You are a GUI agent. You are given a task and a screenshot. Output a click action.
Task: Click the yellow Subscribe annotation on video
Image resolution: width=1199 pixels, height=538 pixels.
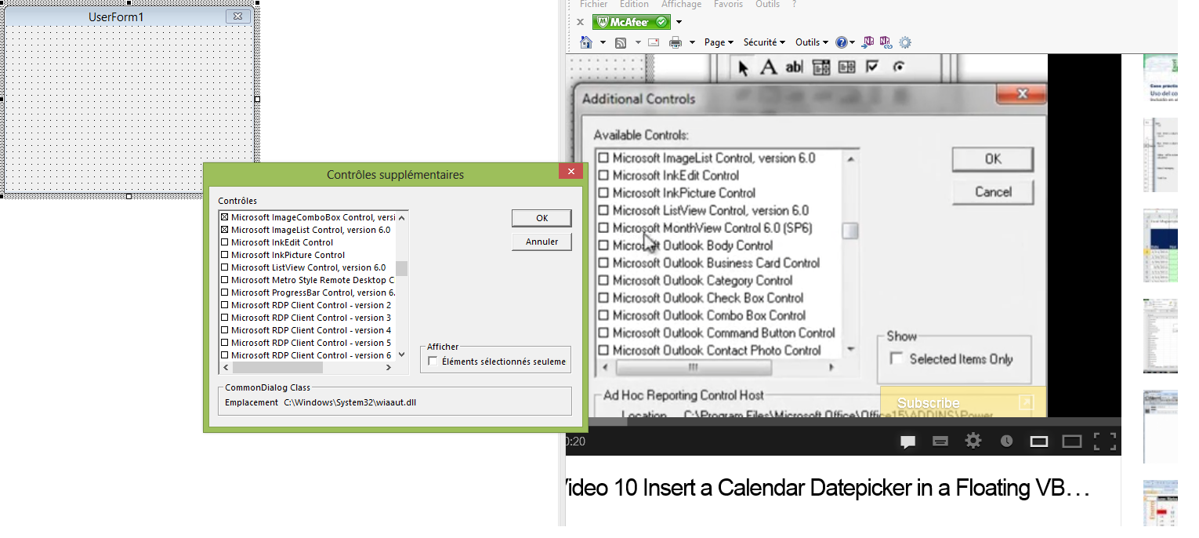pyautogui.click(x=963, y=402)
